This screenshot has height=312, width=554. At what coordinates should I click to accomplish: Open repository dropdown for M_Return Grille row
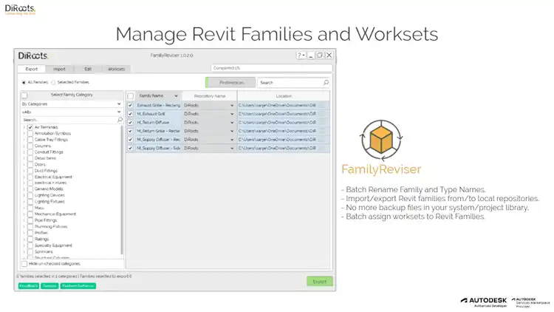(232, 131)
